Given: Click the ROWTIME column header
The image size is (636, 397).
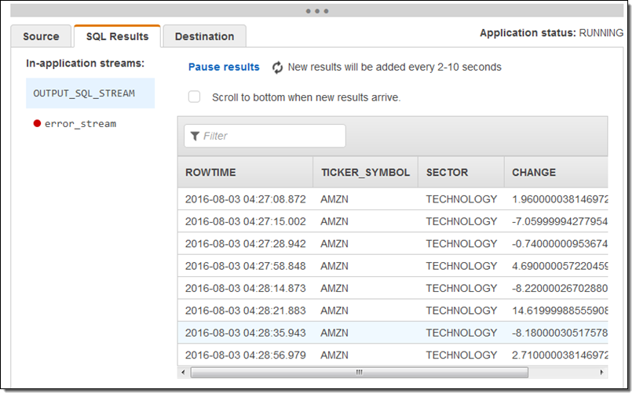Looking at the screenshot, I should [210, 172].
